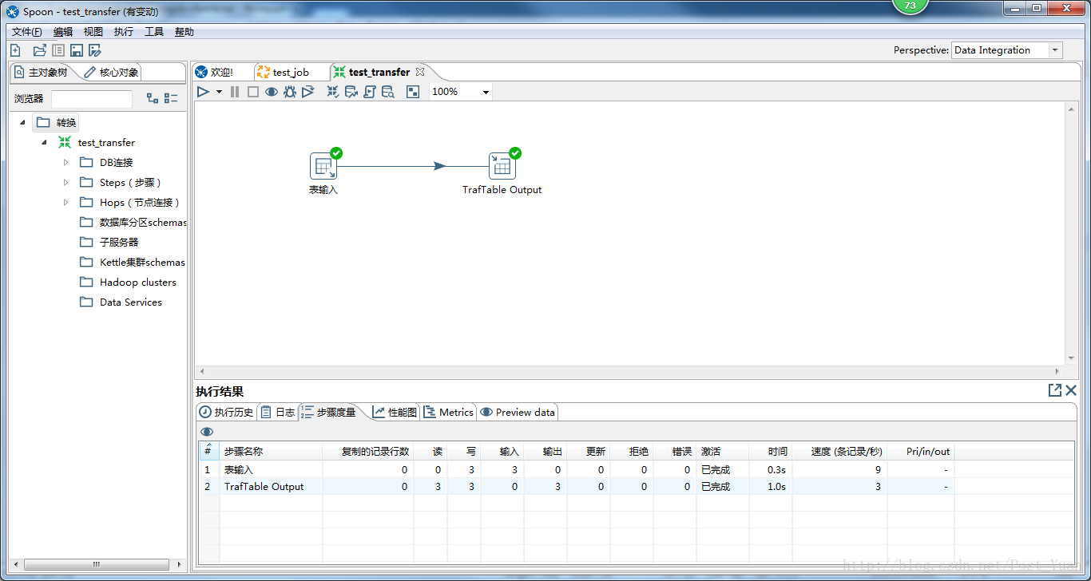1091x581 pixels.
Task: Sort by the 步骤名称 column header
Action: 271,451
